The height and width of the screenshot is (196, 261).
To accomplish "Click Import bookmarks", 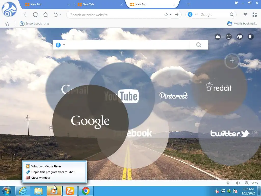I will pos(34,23).
